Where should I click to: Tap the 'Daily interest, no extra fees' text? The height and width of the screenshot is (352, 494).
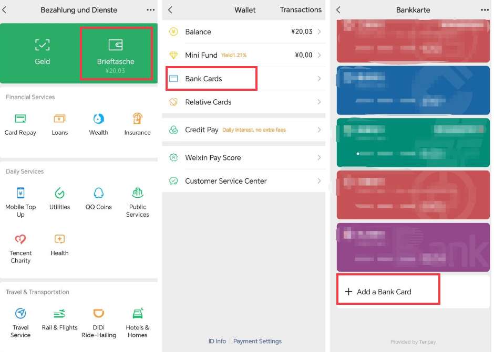tap(254, 130)
